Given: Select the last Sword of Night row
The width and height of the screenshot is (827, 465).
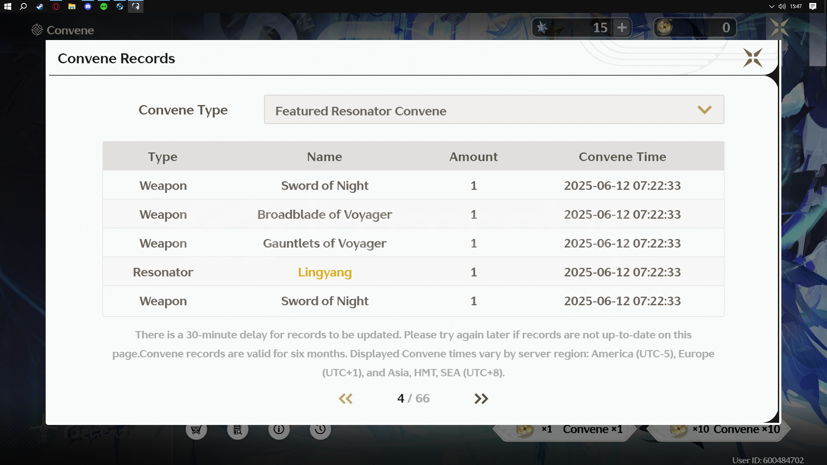Looking at the screenshot, I should click(x=413, y=301).
